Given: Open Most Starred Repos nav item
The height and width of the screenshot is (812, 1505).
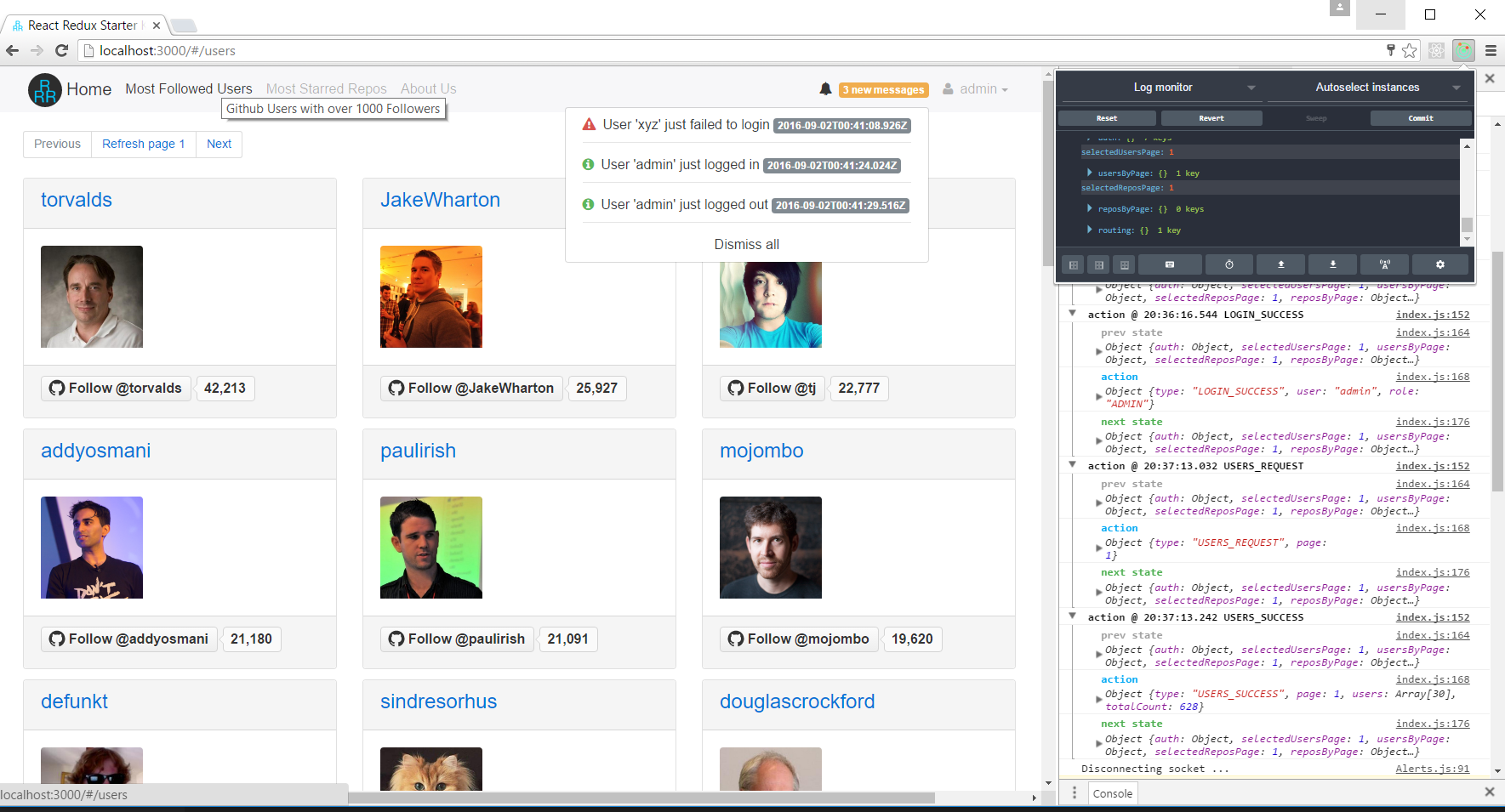Looking at the screenshot, I should click(326, 88).
